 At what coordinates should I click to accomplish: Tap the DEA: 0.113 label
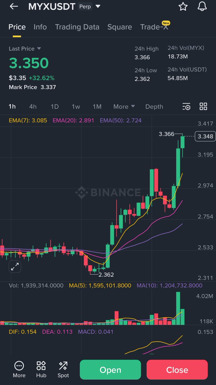(x=57, y=332)
